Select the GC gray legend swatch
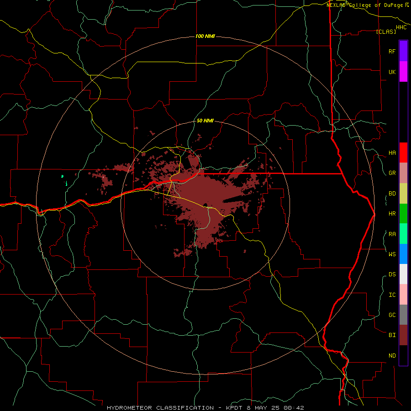 [403, 315]
